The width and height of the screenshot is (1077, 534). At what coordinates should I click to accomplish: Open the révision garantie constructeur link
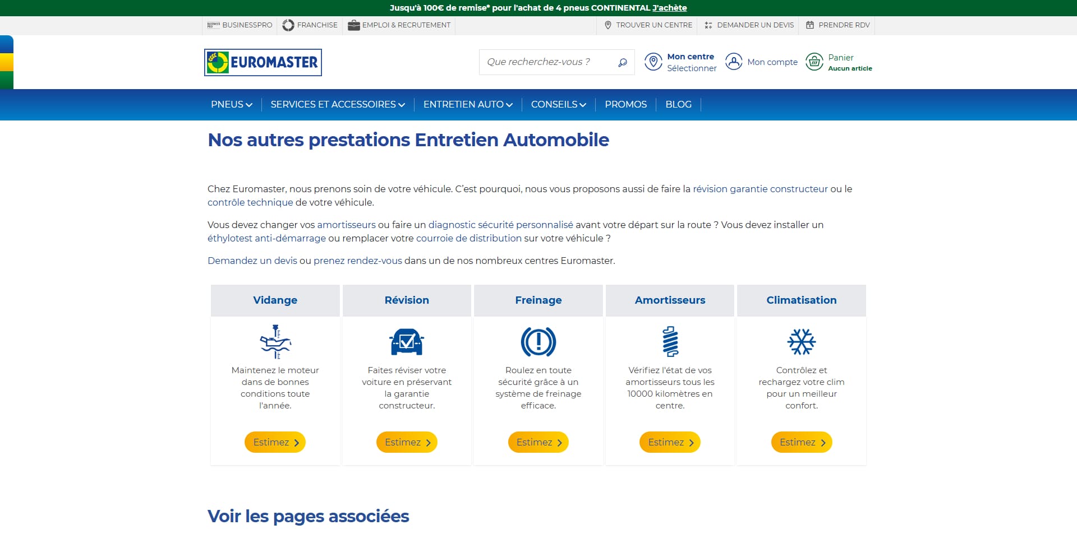tap(760, 189)
